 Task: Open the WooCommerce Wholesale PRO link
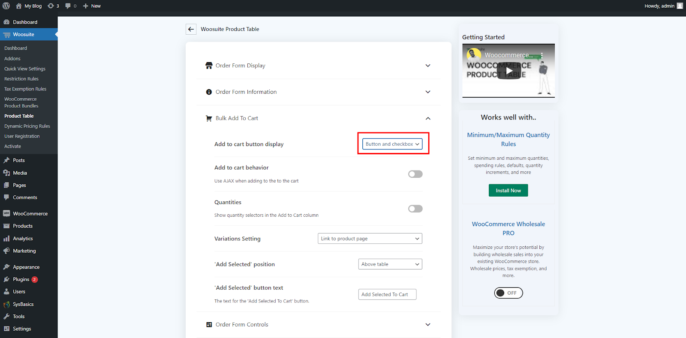[x=508, y=229]
